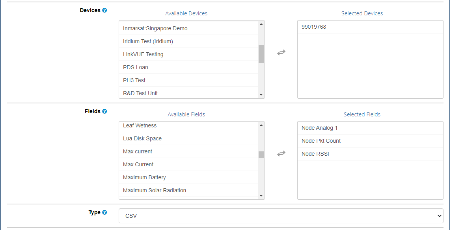Click the Available Devices scroll down arrow

pos(261,95)
